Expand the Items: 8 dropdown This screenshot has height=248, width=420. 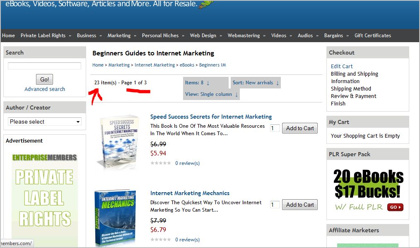[x=197, y=83]
